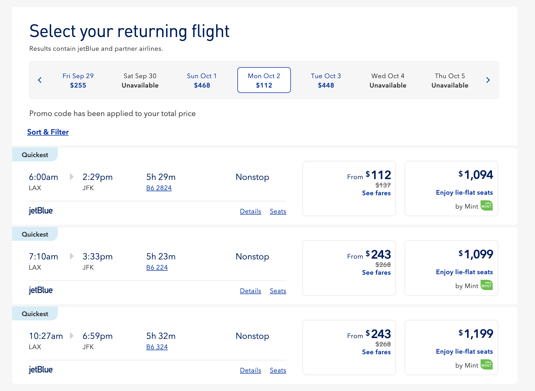
Task: See fares for 7:10am $243 flight
Action: pos(376,273)
